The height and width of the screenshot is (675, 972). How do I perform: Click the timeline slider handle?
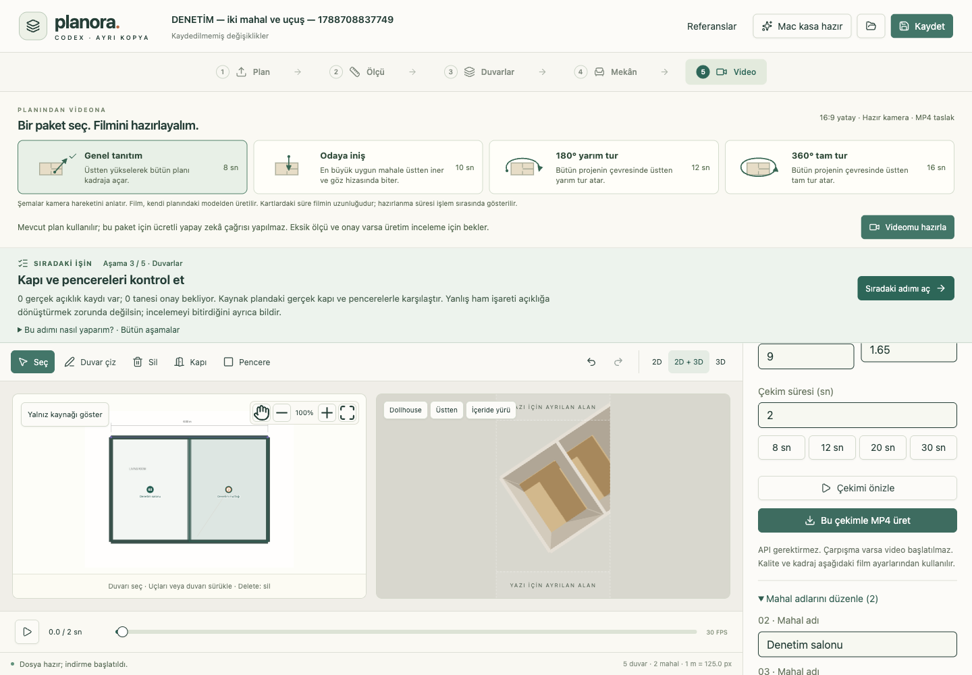tap(122, 632)
